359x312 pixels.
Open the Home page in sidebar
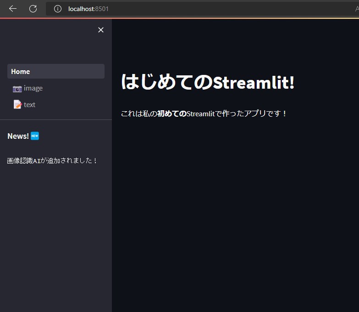click(x=56, y=71)
